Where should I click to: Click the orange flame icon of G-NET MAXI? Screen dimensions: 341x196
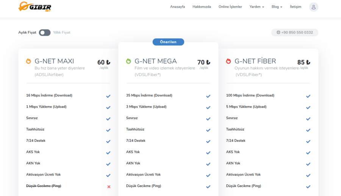(x=28, y=61)
